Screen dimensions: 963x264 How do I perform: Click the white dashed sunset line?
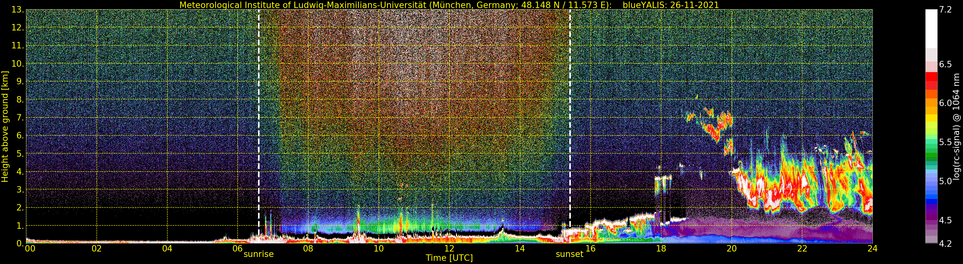(x=570, y=112)
